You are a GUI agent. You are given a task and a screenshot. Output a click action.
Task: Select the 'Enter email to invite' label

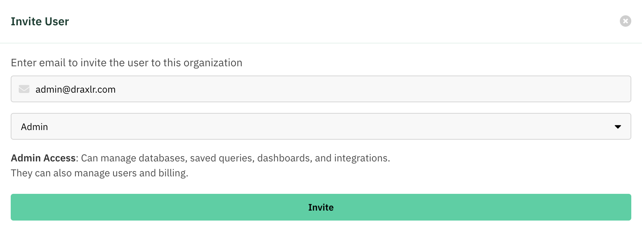click(126, 63)
